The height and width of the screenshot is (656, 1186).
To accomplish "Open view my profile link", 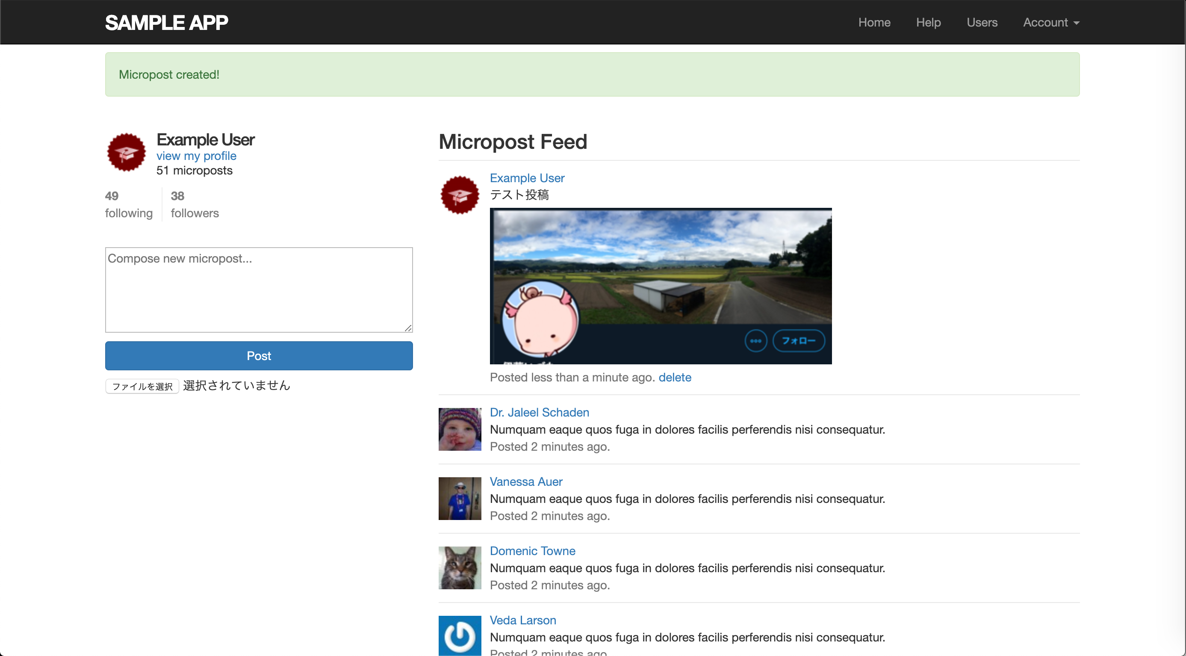I will pos(196,156).
